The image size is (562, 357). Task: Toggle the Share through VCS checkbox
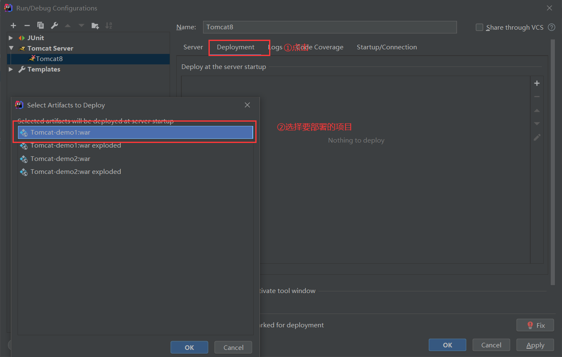tap(479, 27)
